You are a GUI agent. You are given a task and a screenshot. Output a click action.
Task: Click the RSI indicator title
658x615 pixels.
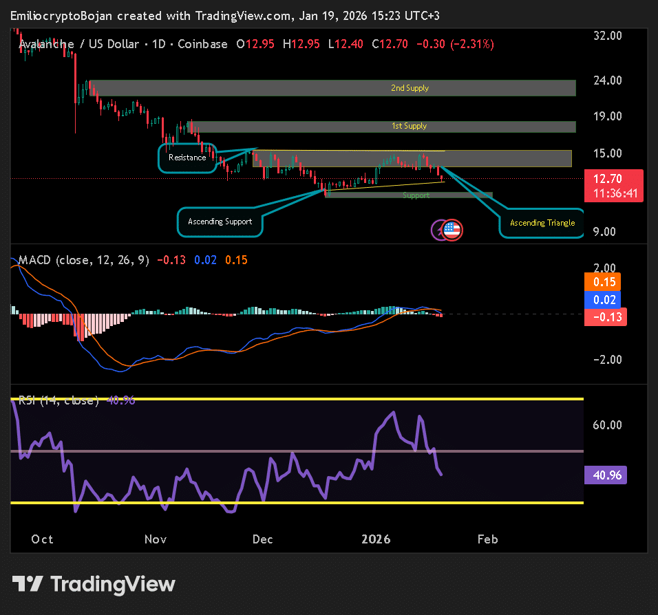pyautogui.click(x=59, y=400)
